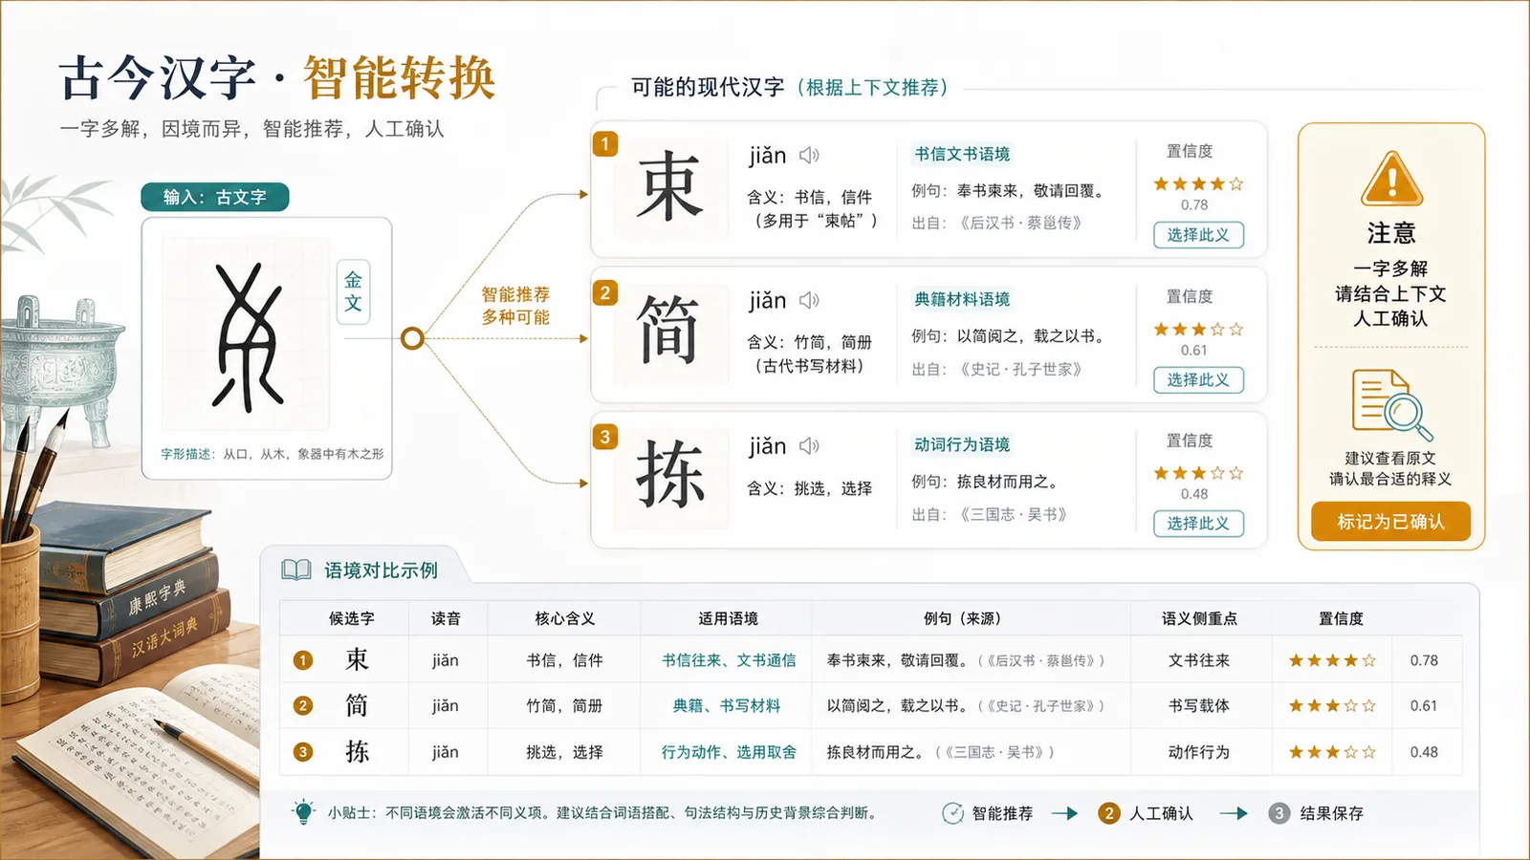Select 选择此义 for the 简 candidate
Viewport: 1530px width, 860px height.
tap(1198, 380)
